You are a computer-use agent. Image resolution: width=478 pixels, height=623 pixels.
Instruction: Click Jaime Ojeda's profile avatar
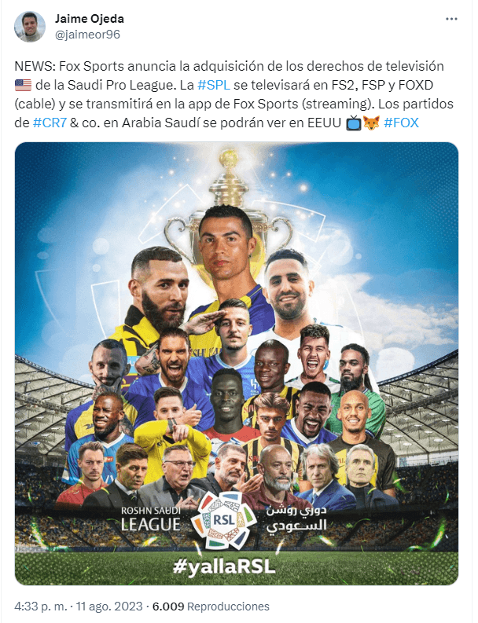tap(30, 27)
